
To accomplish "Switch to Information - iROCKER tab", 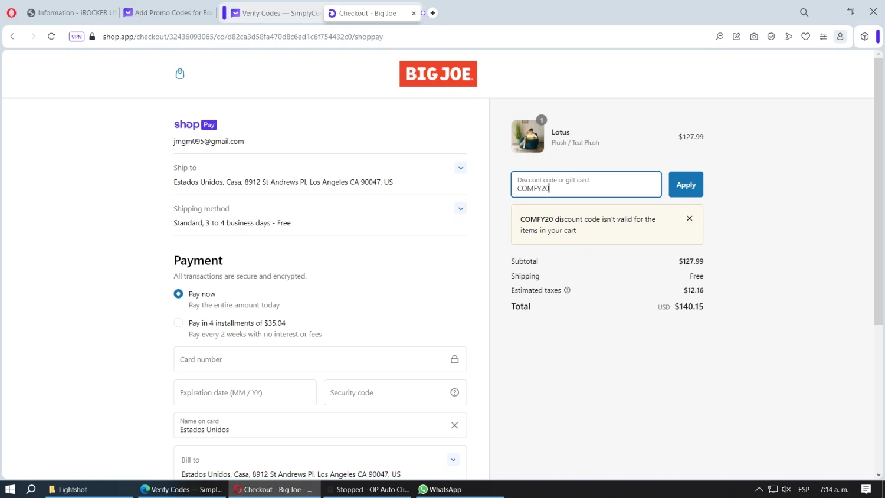I will (x=71, y=13).
